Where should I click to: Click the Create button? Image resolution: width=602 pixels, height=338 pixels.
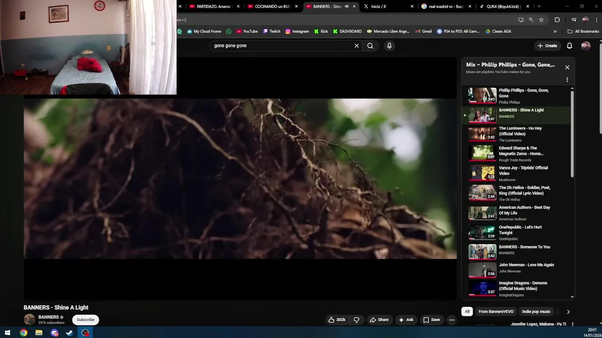tap(547, 46)
